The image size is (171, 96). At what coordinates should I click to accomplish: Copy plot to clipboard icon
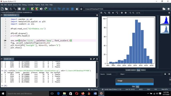[x=109, y=13]
